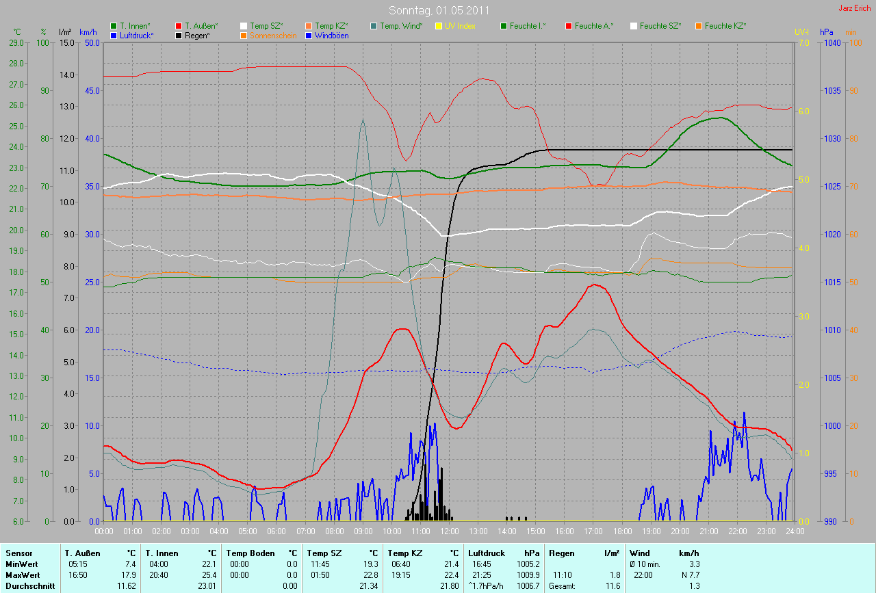Screen dimensions: 876x593
Task: Click the MaxWert row label
Action: [21, 575]
